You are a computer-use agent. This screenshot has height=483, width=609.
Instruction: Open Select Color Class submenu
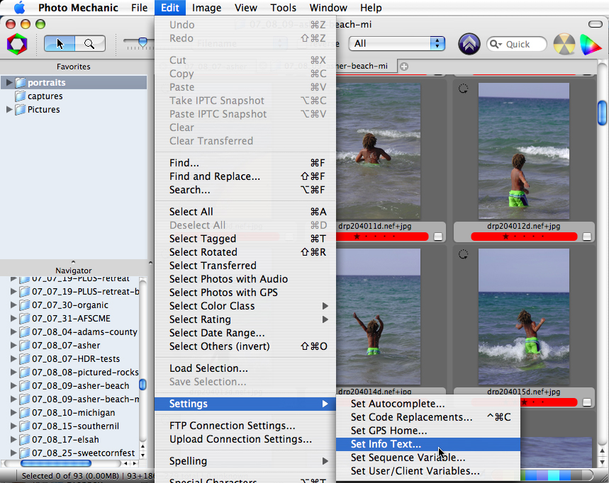[245, 306]
